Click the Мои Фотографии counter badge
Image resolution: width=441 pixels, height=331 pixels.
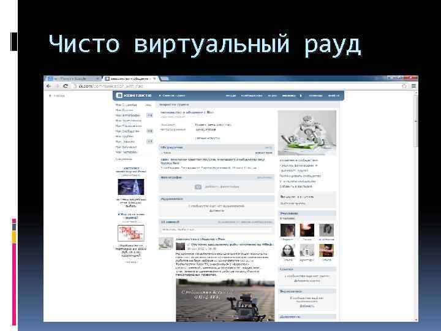tap(149, 115)
